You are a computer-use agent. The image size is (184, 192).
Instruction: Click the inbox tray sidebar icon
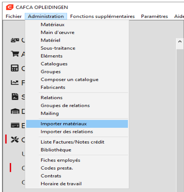coord(15,40)
